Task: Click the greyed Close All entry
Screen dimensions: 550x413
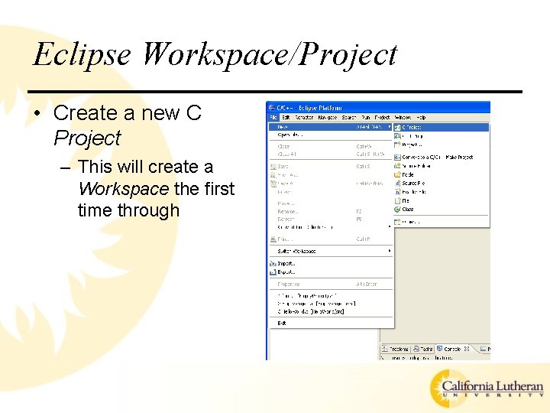Action: click(x=331, y=154)
